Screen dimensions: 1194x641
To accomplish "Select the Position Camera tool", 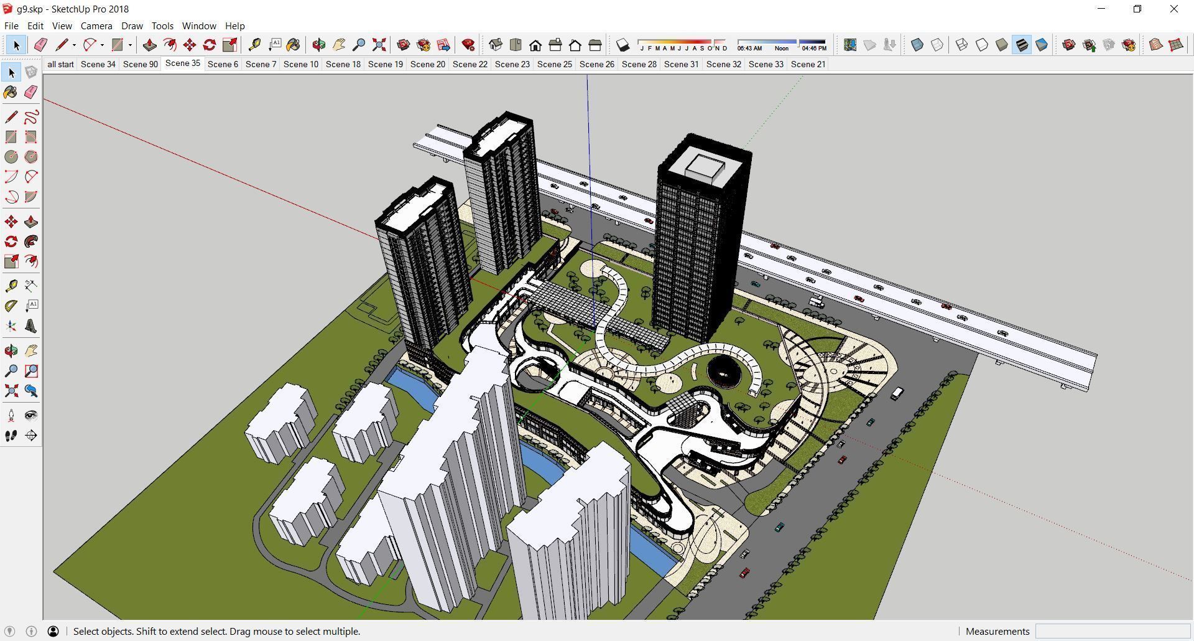I will [11, 416].
